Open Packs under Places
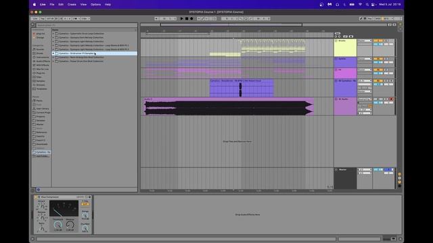Screen dimensions: 433x243 [38, 101]
